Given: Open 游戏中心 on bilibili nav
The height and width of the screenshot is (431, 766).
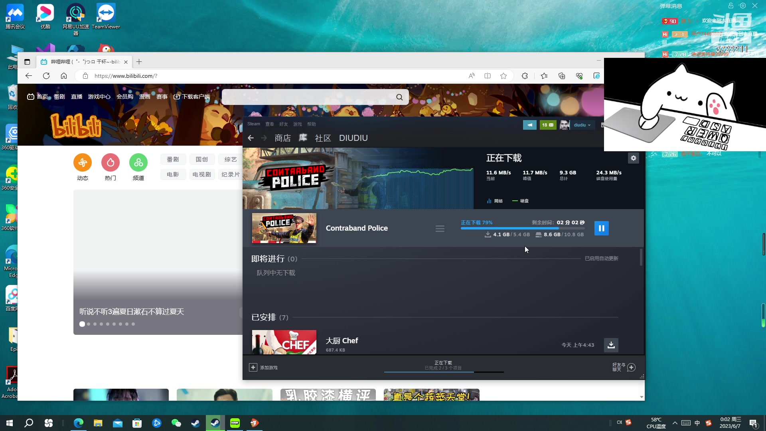Looking at the screenshot, I should pos(99,97).
